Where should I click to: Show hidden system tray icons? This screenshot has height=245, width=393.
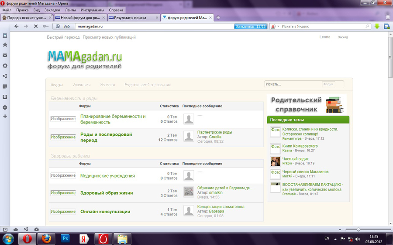pyautogui.click(x=335, y=239)
